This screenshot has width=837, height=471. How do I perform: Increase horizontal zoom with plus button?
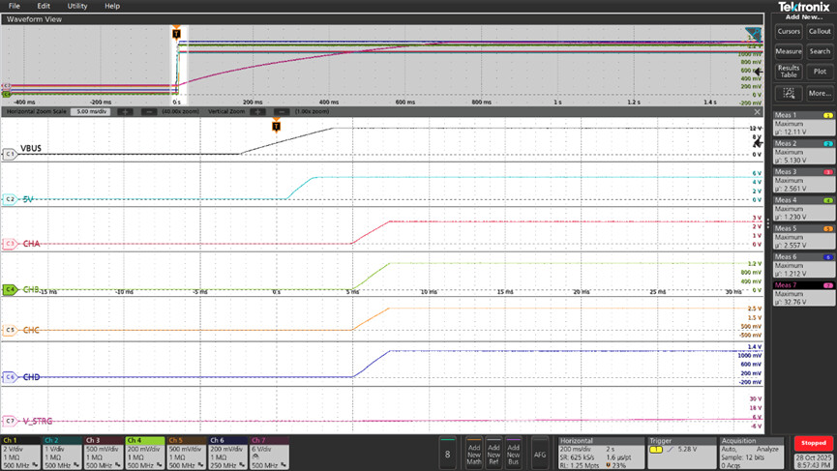click(125, 112)
